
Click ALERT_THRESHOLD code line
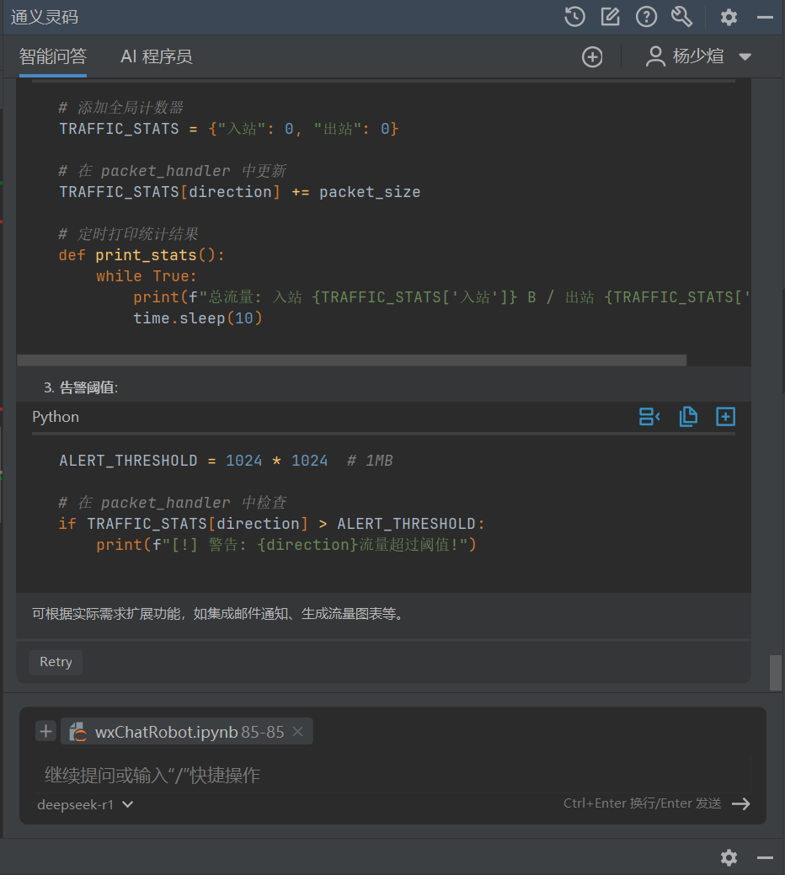point(226,461)
